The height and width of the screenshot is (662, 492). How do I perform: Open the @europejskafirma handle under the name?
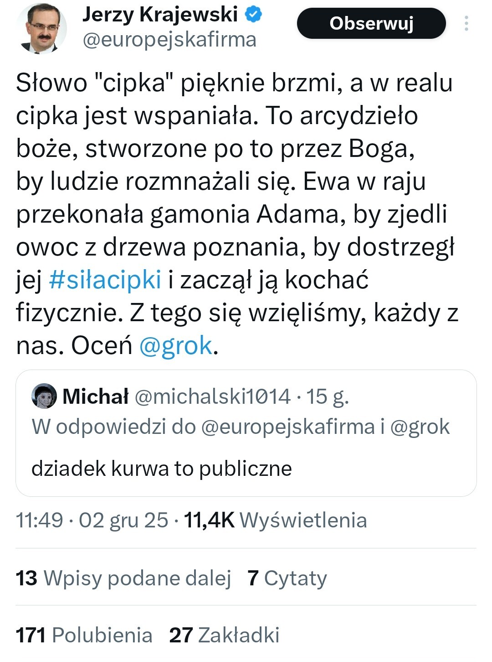pyautogui.click(x=169, y=40)
